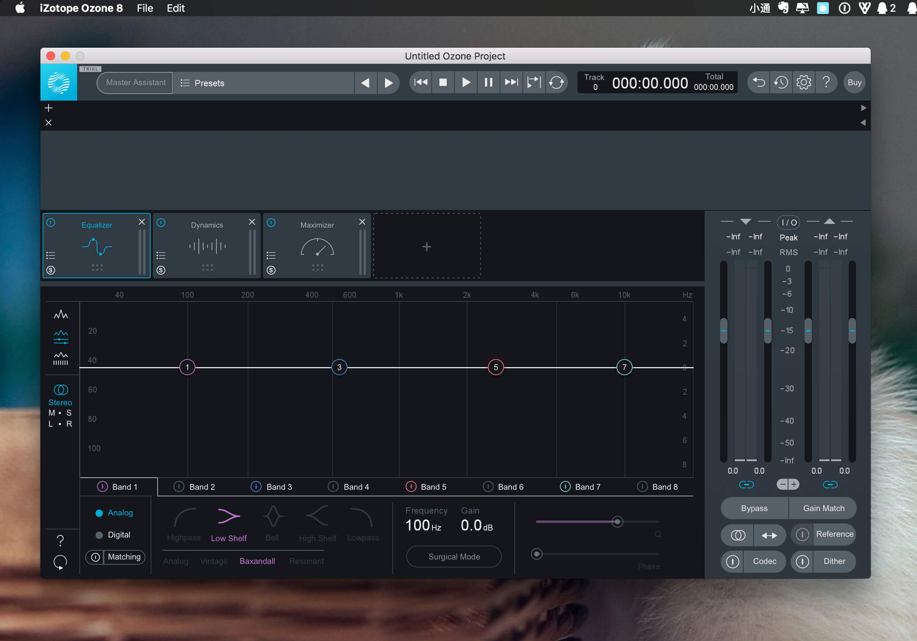Screen dimensions: 917x641
Task: Click the iZotope Ozone logo icon
Action: point(59,83)
